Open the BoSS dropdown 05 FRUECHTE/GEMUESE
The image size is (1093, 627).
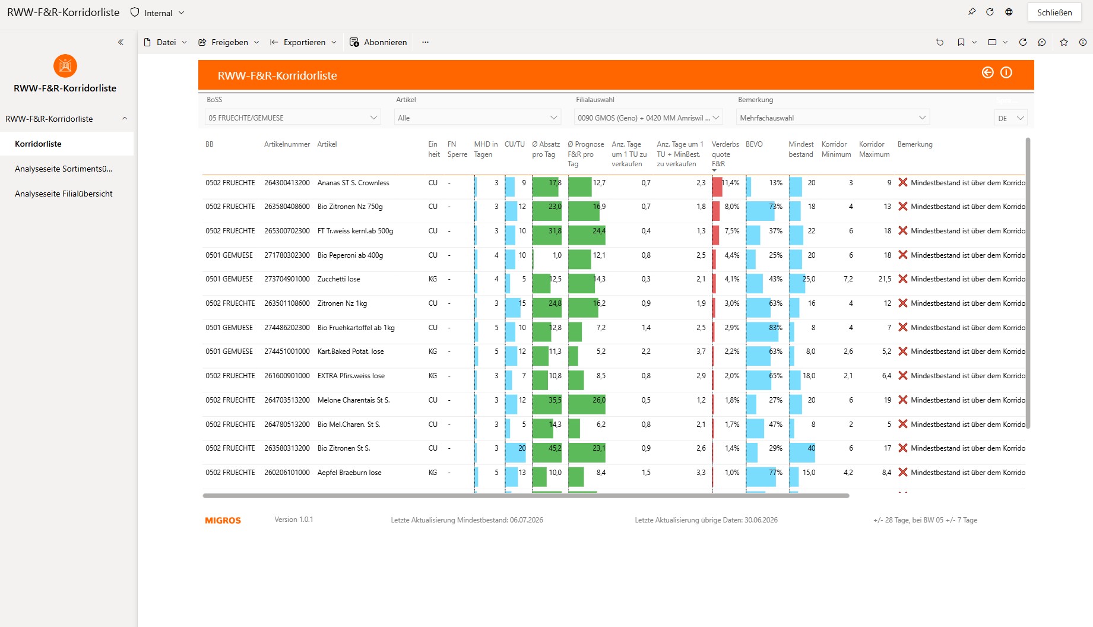[293, 118]
